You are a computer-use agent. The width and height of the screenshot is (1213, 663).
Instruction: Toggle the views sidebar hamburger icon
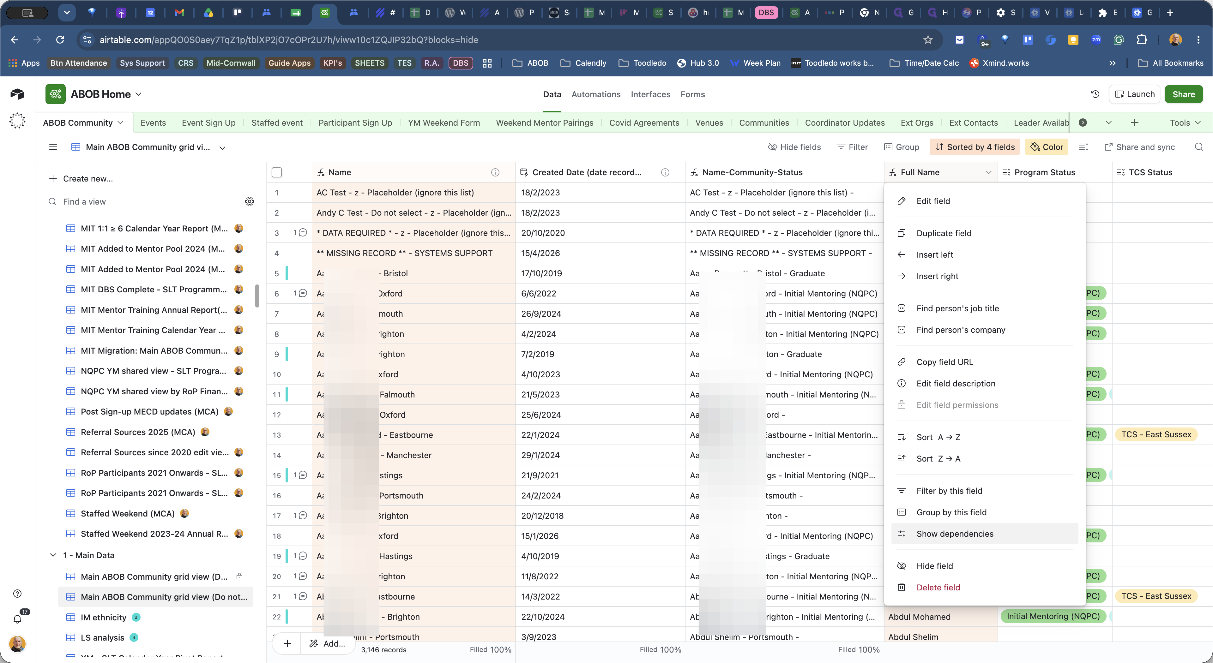tap(53, 147)
